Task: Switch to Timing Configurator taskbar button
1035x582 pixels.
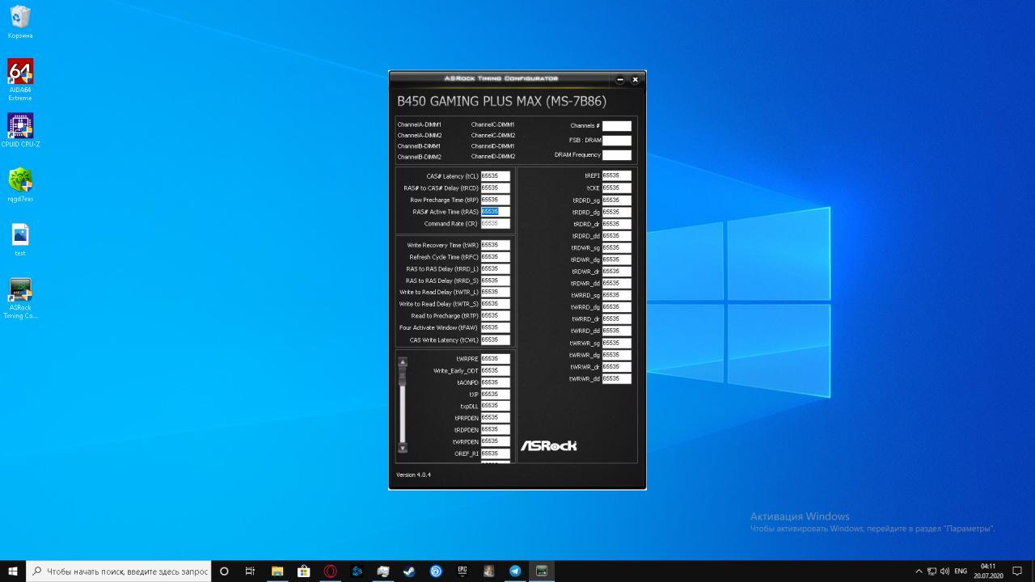Action: (x=542, y=571)
